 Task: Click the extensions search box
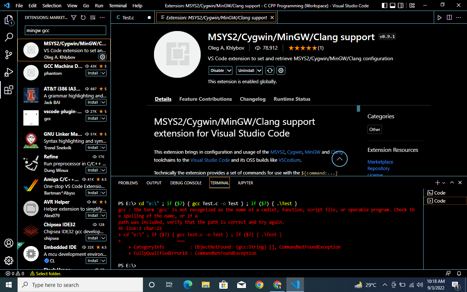pos(65,30)
